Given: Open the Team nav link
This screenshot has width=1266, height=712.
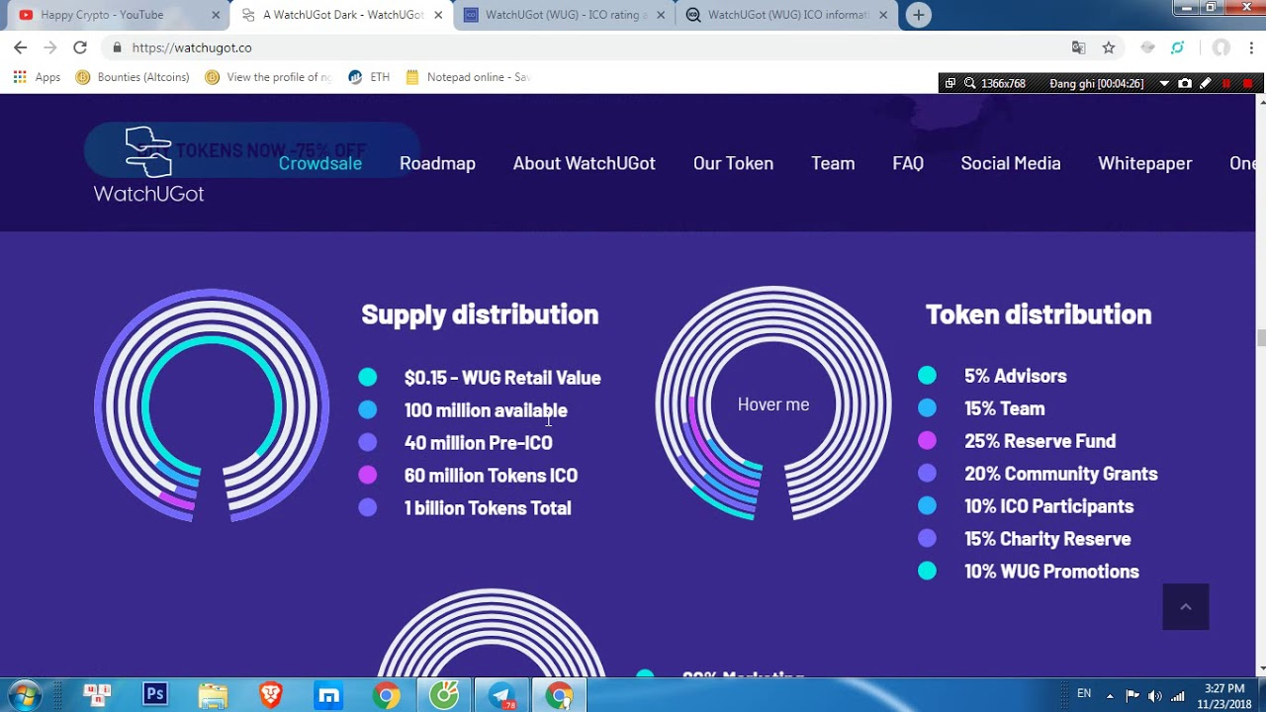Looking at the screenshot, I should (833, 163).
